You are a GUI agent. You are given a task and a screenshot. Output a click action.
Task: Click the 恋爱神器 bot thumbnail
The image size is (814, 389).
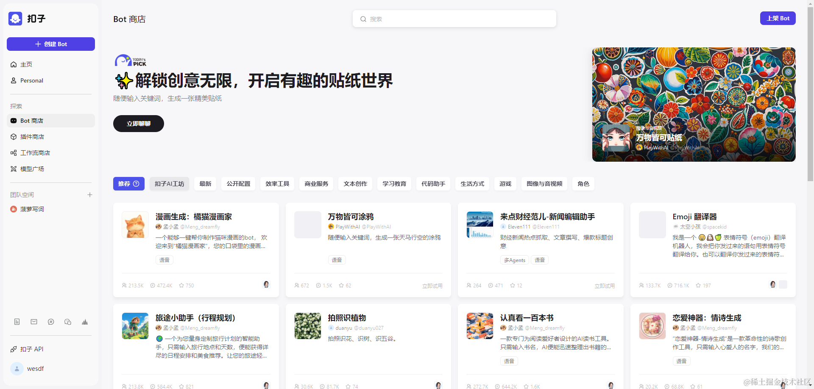[652, 326]
